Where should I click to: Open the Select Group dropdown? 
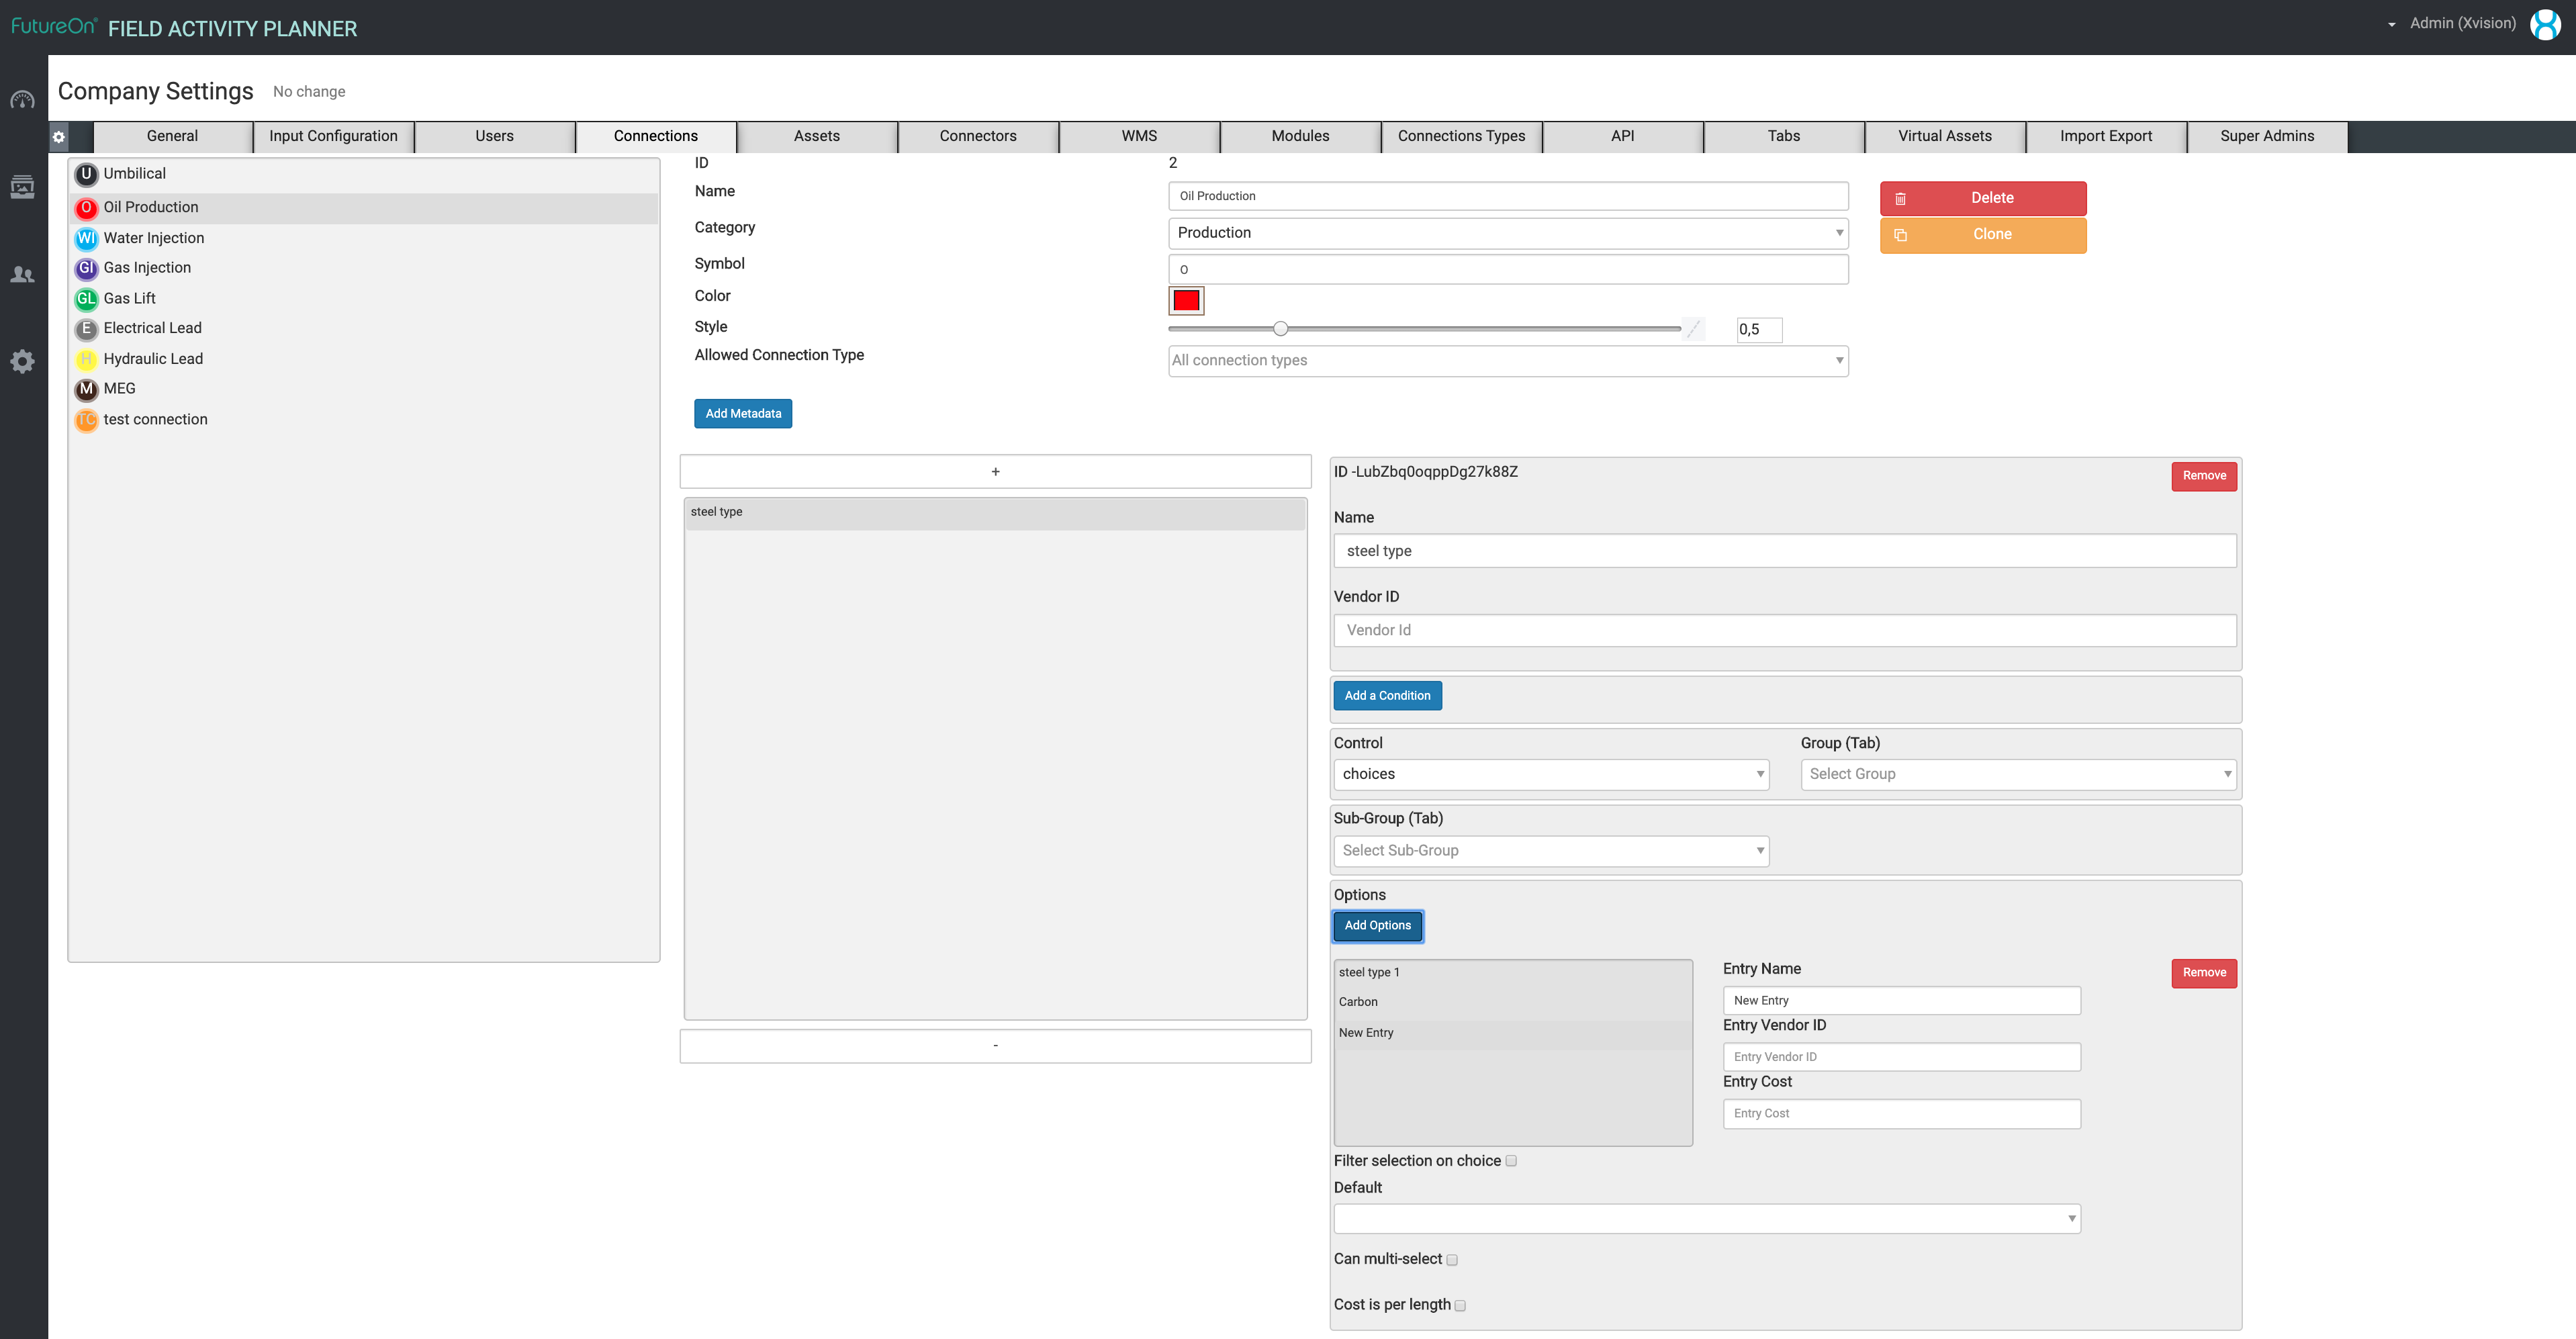tap(2017, 774)
